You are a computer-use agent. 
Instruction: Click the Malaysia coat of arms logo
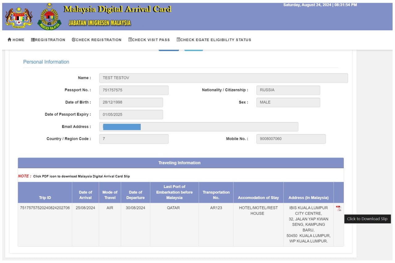pos(19,18)
